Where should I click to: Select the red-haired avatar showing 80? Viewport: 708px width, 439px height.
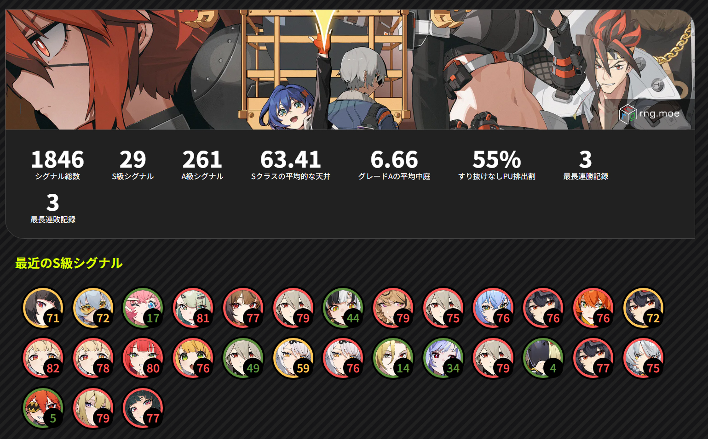click(143, 358)
